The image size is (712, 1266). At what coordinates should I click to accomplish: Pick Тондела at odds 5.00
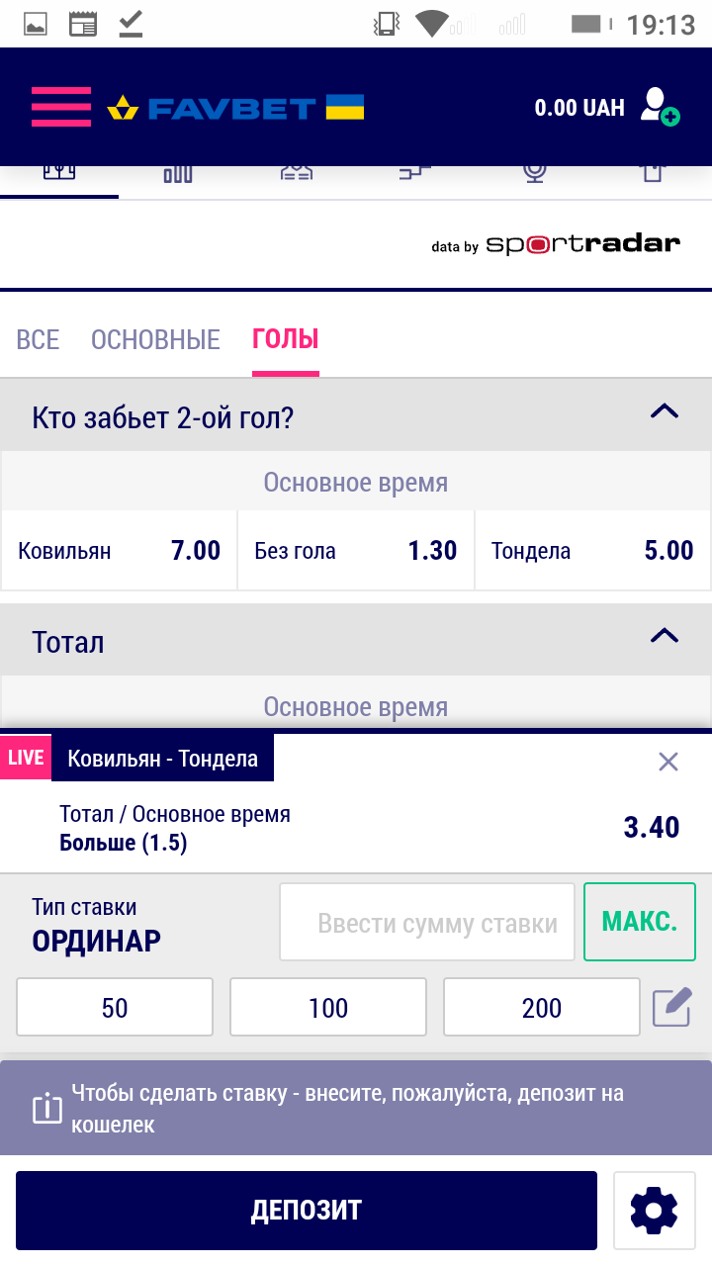tap(592, 551)
